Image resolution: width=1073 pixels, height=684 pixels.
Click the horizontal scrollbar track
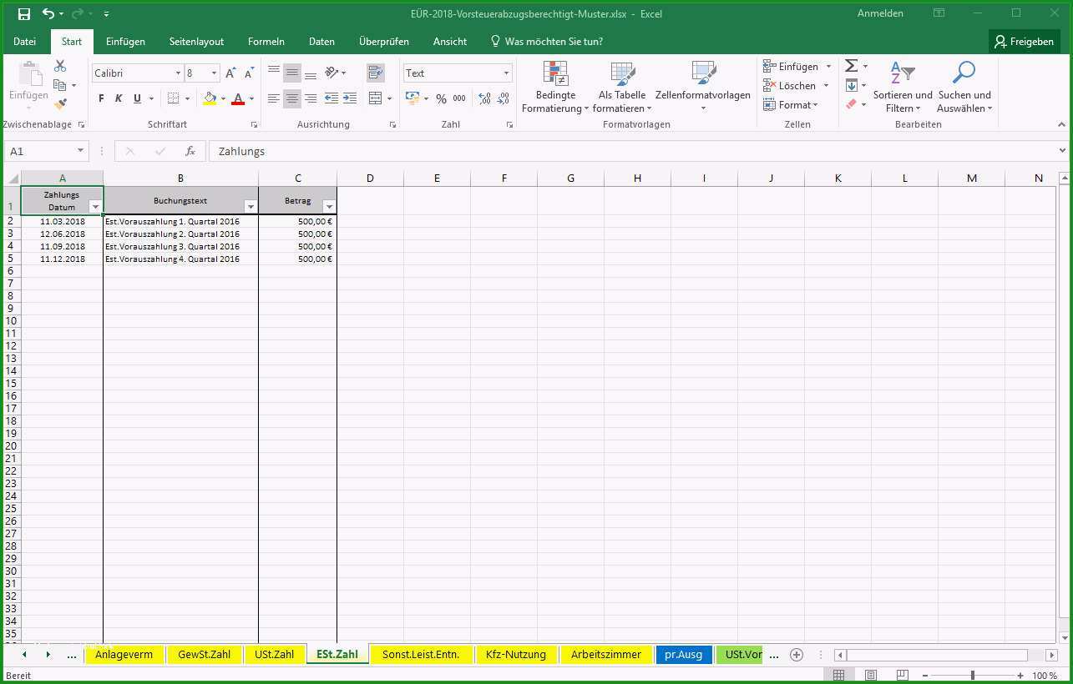pyautogui.click(x=946, y=655)
